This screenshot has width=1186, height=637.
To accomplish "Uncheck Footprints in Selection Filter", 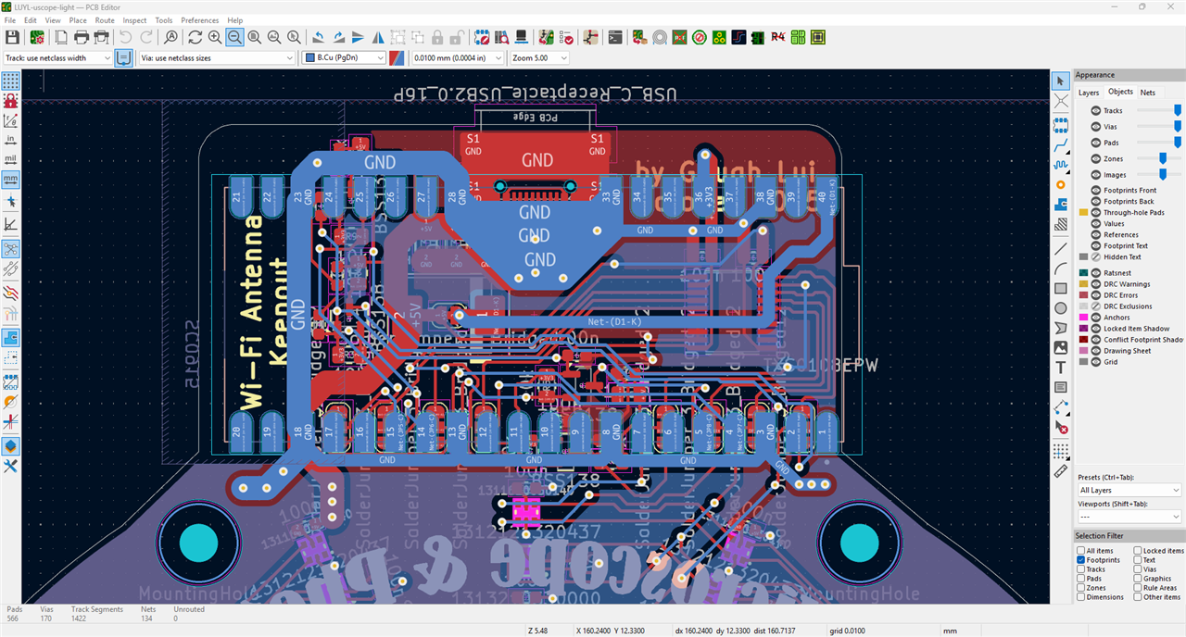I will point(1081,560).
